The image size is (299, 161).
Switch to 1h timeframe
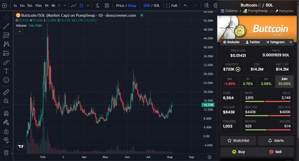(47, 6)
